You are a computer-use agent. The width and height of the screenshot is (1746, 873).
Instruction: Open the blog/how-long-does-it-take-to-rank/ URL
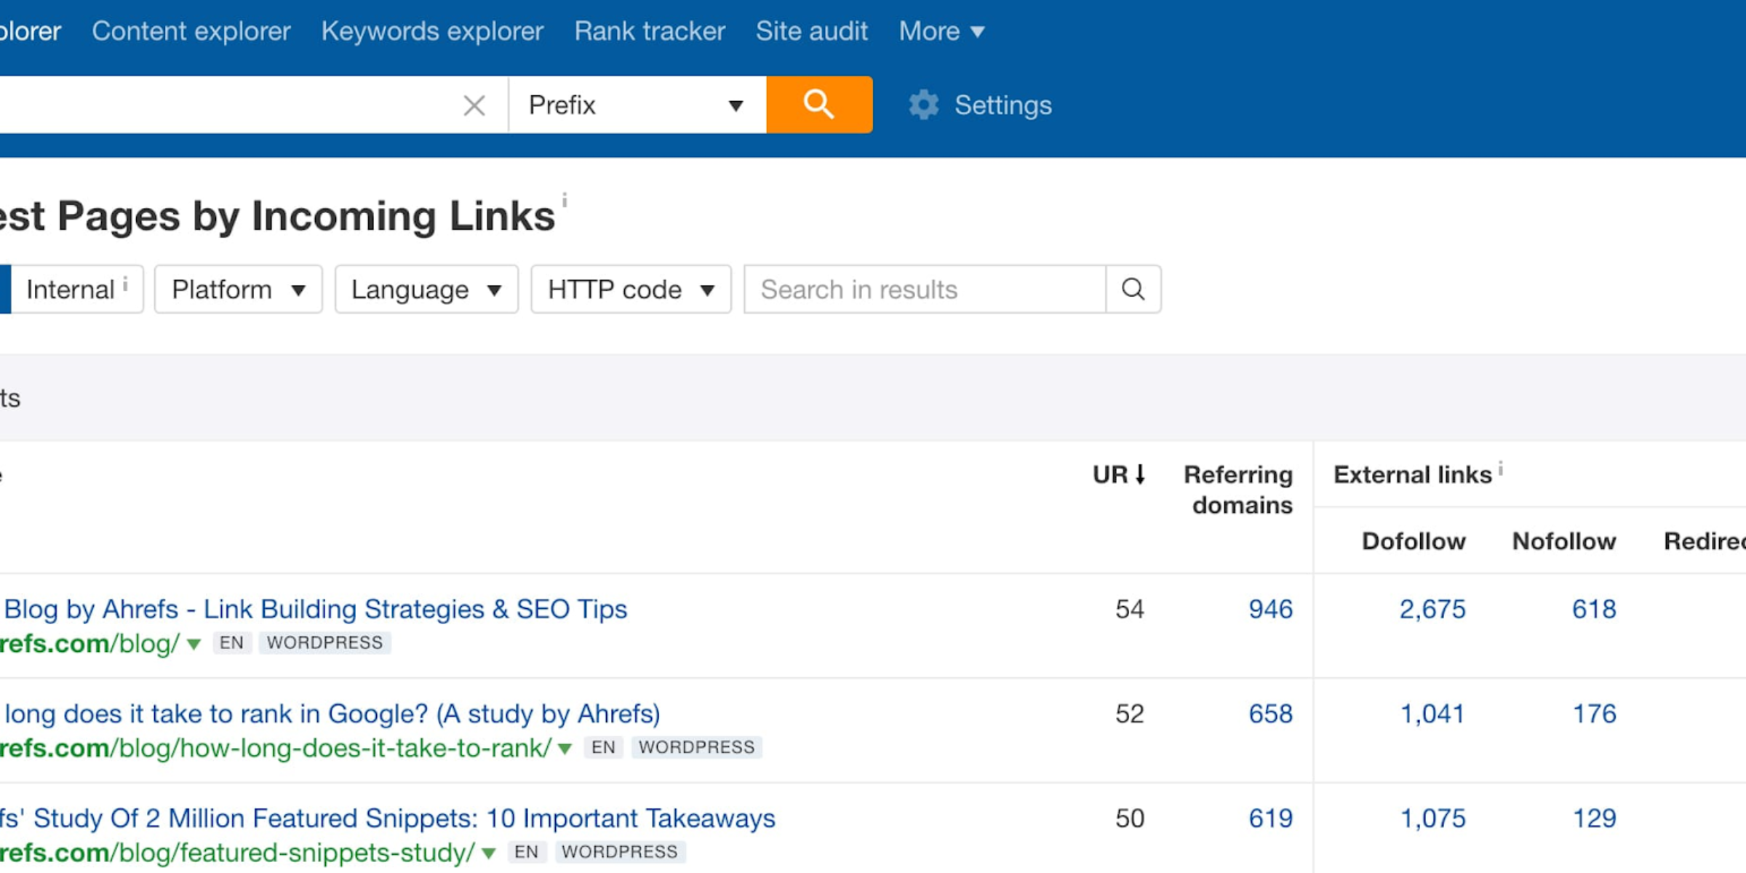click(x=276, y=749)
